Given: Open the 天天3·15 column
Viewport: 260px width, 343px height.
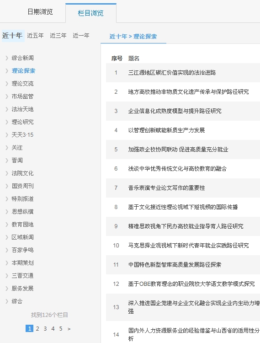Looking at the screenshot, I should pos(22,135).
